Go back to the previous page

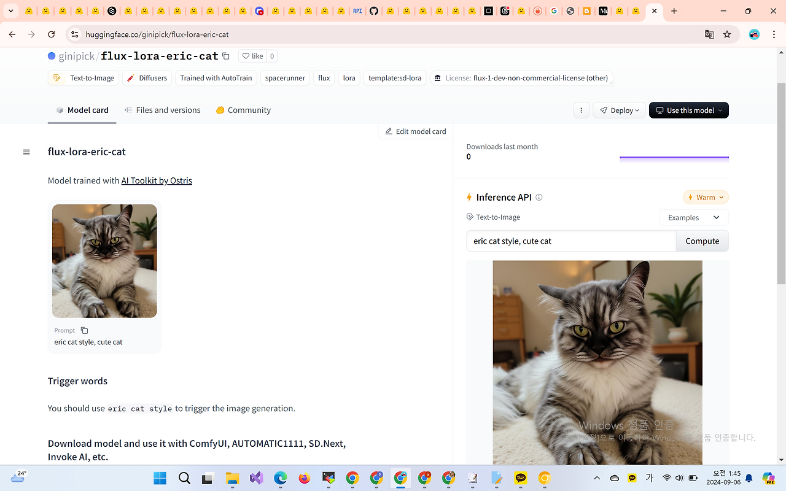point(12,34)
